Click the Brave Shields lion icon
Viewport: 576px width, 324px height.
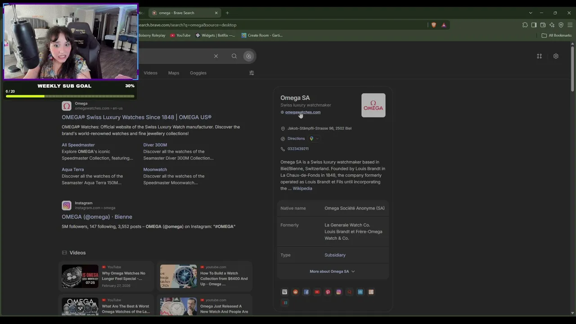434,25
